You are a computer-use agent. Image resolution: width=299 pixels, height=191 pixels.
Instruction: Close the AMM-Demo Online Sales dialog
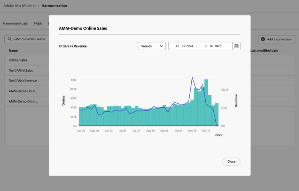click(231, 161)
